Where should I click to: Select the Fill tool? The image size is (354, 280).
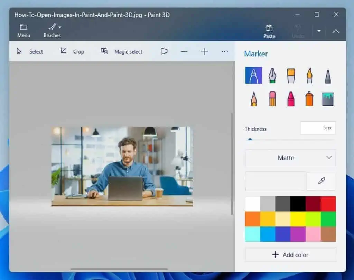(x=328, y=98)
